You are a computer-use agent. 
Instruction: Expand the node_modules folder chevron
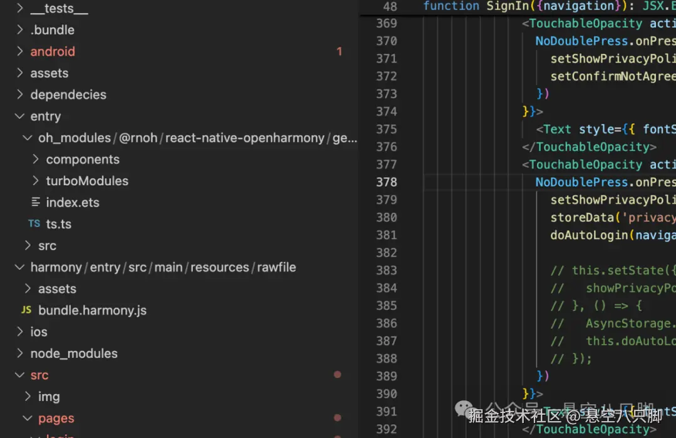[x=19, y=353]
